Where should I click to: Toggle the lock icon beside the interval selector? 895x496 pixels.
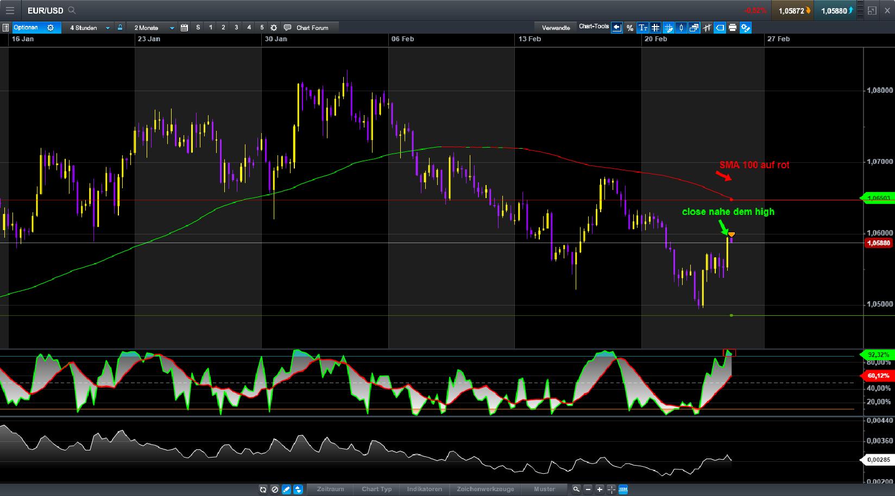119,28
